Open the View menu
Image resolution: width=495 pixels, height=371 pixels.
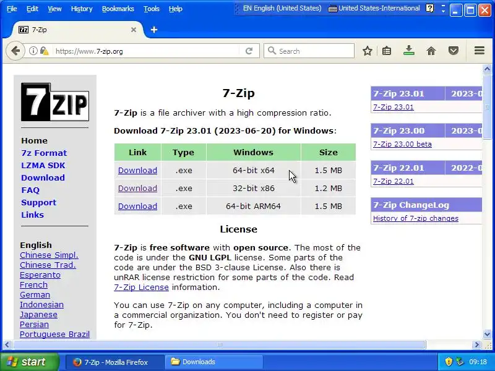click(x=54, y=9)
